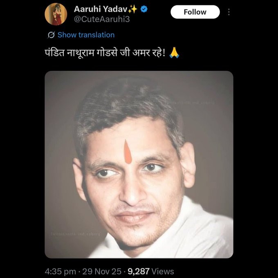Open Aaruhi Yadav's profile avatar
The image size is (278, 278).
pos(56,14)
